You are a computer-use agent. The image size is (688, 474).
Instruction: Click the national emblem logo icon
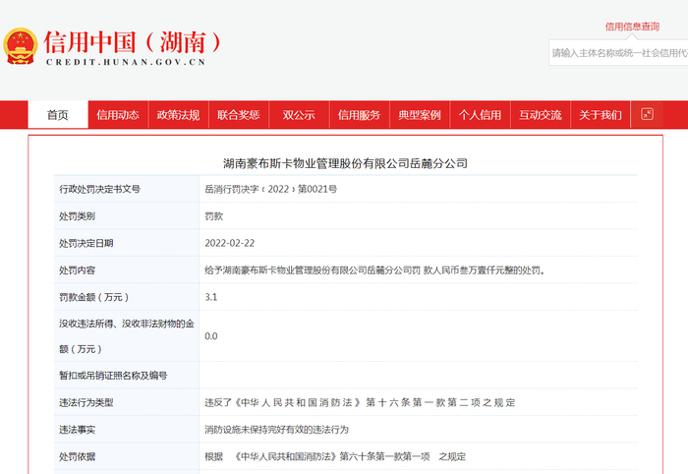coord(21,46)
